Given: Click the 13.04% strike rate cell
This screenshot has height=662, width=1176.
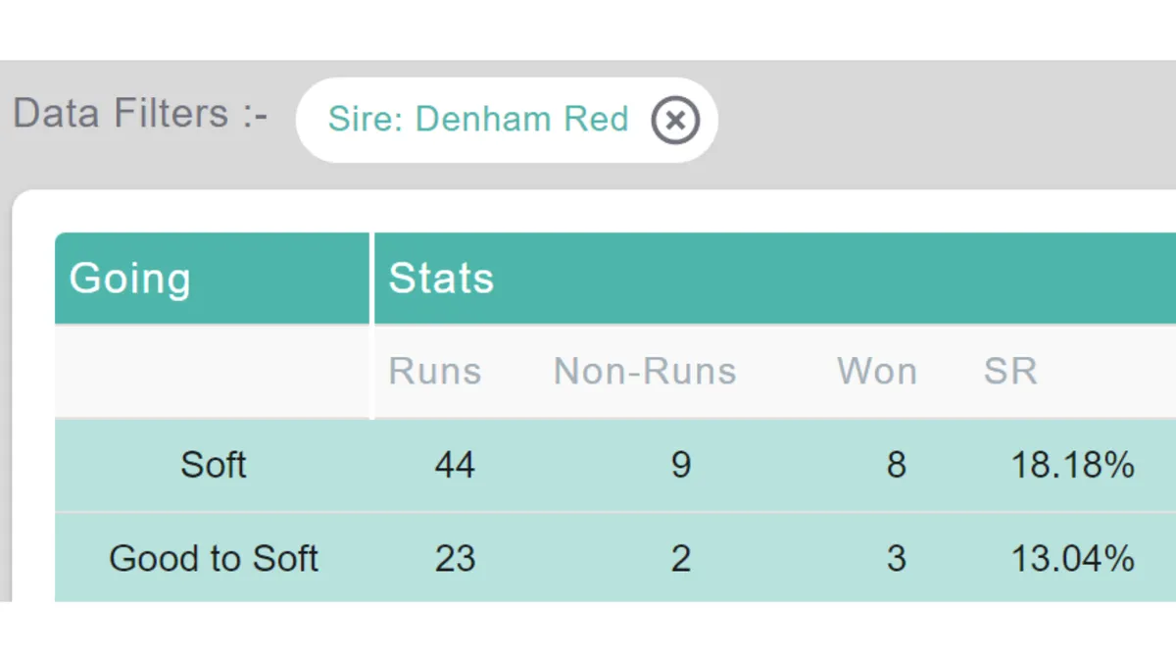Looking at the screenshot, I should pyautogui.click(x=1072, y=558).
